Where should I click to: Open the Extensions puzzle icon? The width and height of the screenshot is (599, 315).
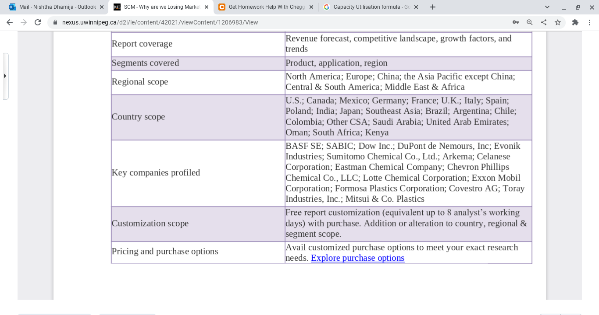[575, 22]
